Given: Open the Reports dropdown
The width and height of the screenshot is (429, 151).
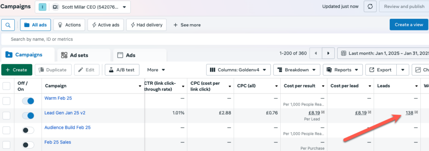Looking at the screenshot, I should [343, 70].
